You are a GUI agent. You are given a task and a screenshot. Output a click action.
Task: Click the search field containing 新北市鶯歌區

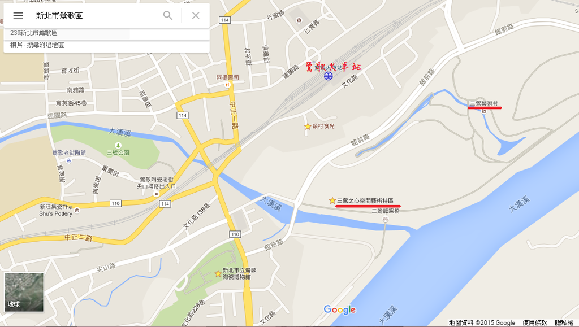click(x=96, y=15)
